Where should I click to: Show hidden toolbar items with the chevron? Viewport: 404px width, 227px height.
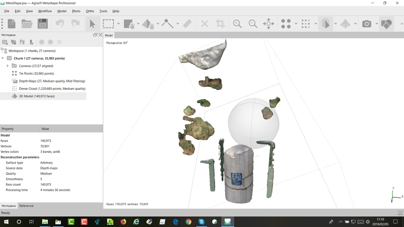pyautogui.click(x=401, y=24)
